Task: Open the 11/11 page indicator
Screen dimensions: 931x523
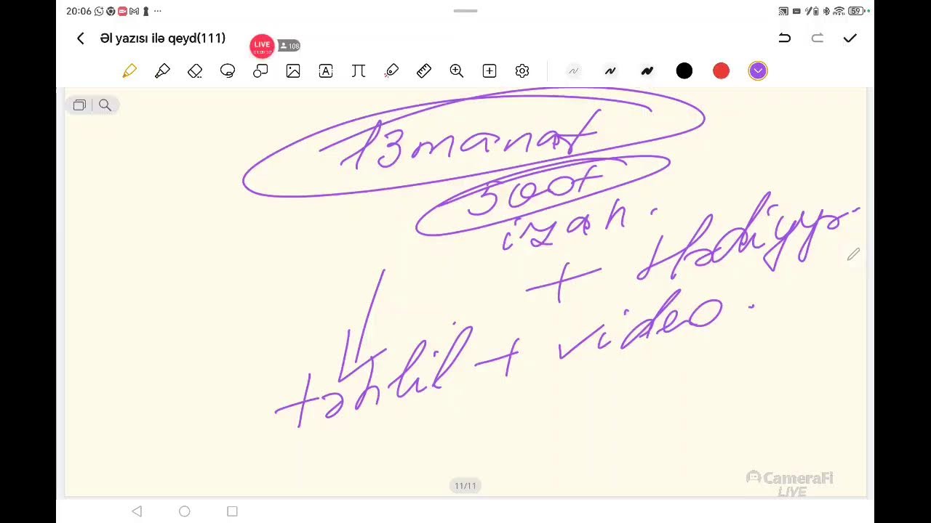Action: [x=465, y=486]
